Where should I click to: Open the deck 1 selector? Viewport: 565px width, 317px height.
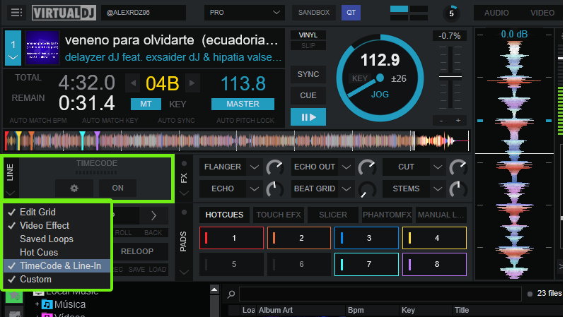(13, 48)
